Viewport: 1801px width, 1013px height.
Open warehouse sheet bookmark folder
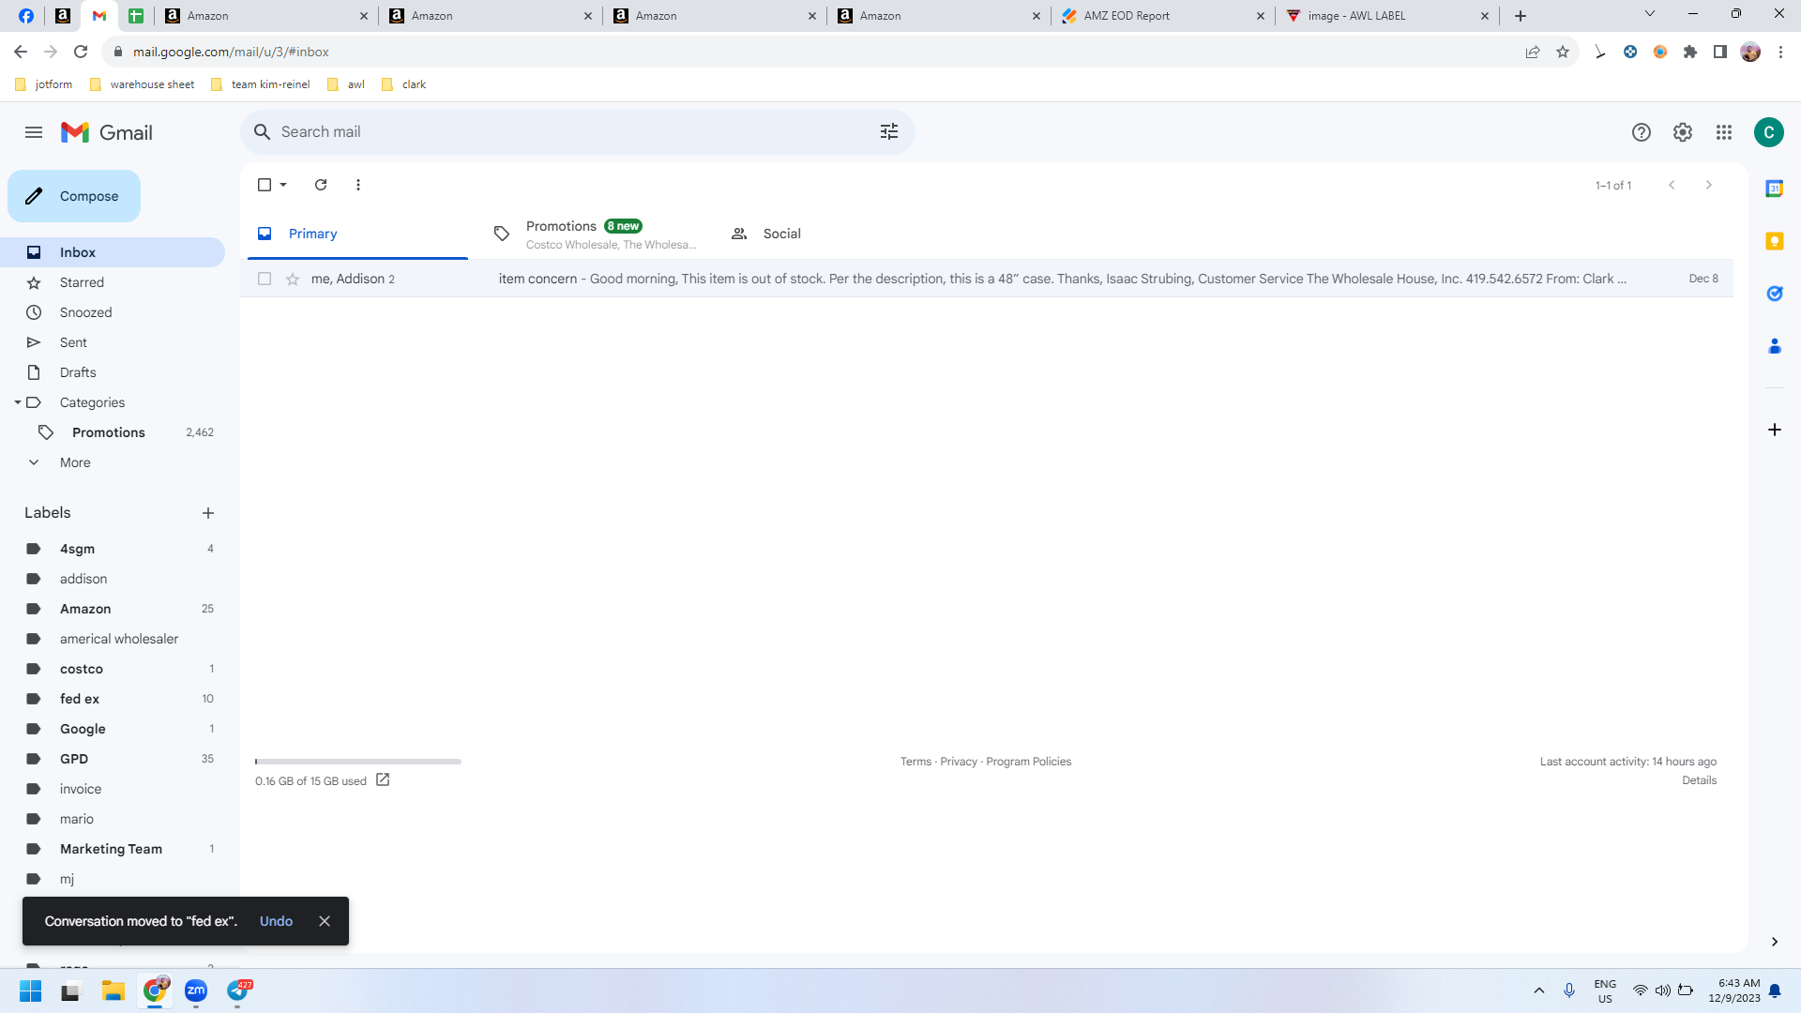point(142,84)
